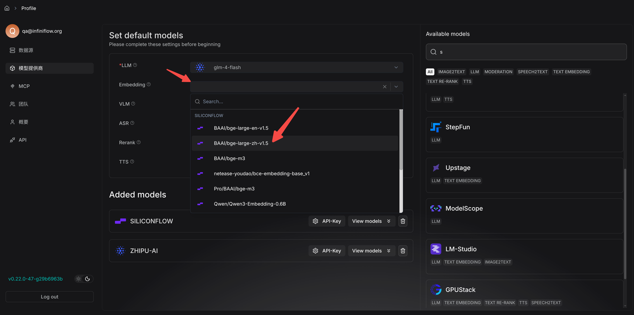Viewport: 634px width, 315px height.
Task: Clear the Embedding selection with X icon
Action: pos(385,87)
